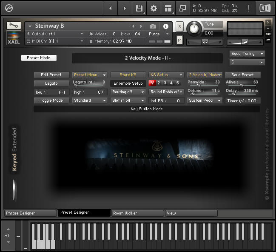Open the instrument info icon

click(165, 26)
